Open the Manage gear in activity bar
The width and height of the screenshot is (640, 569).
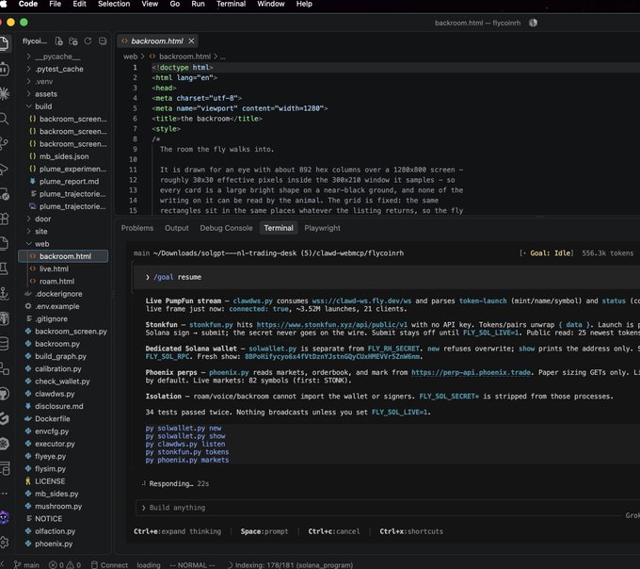click(x=3, y=542)
